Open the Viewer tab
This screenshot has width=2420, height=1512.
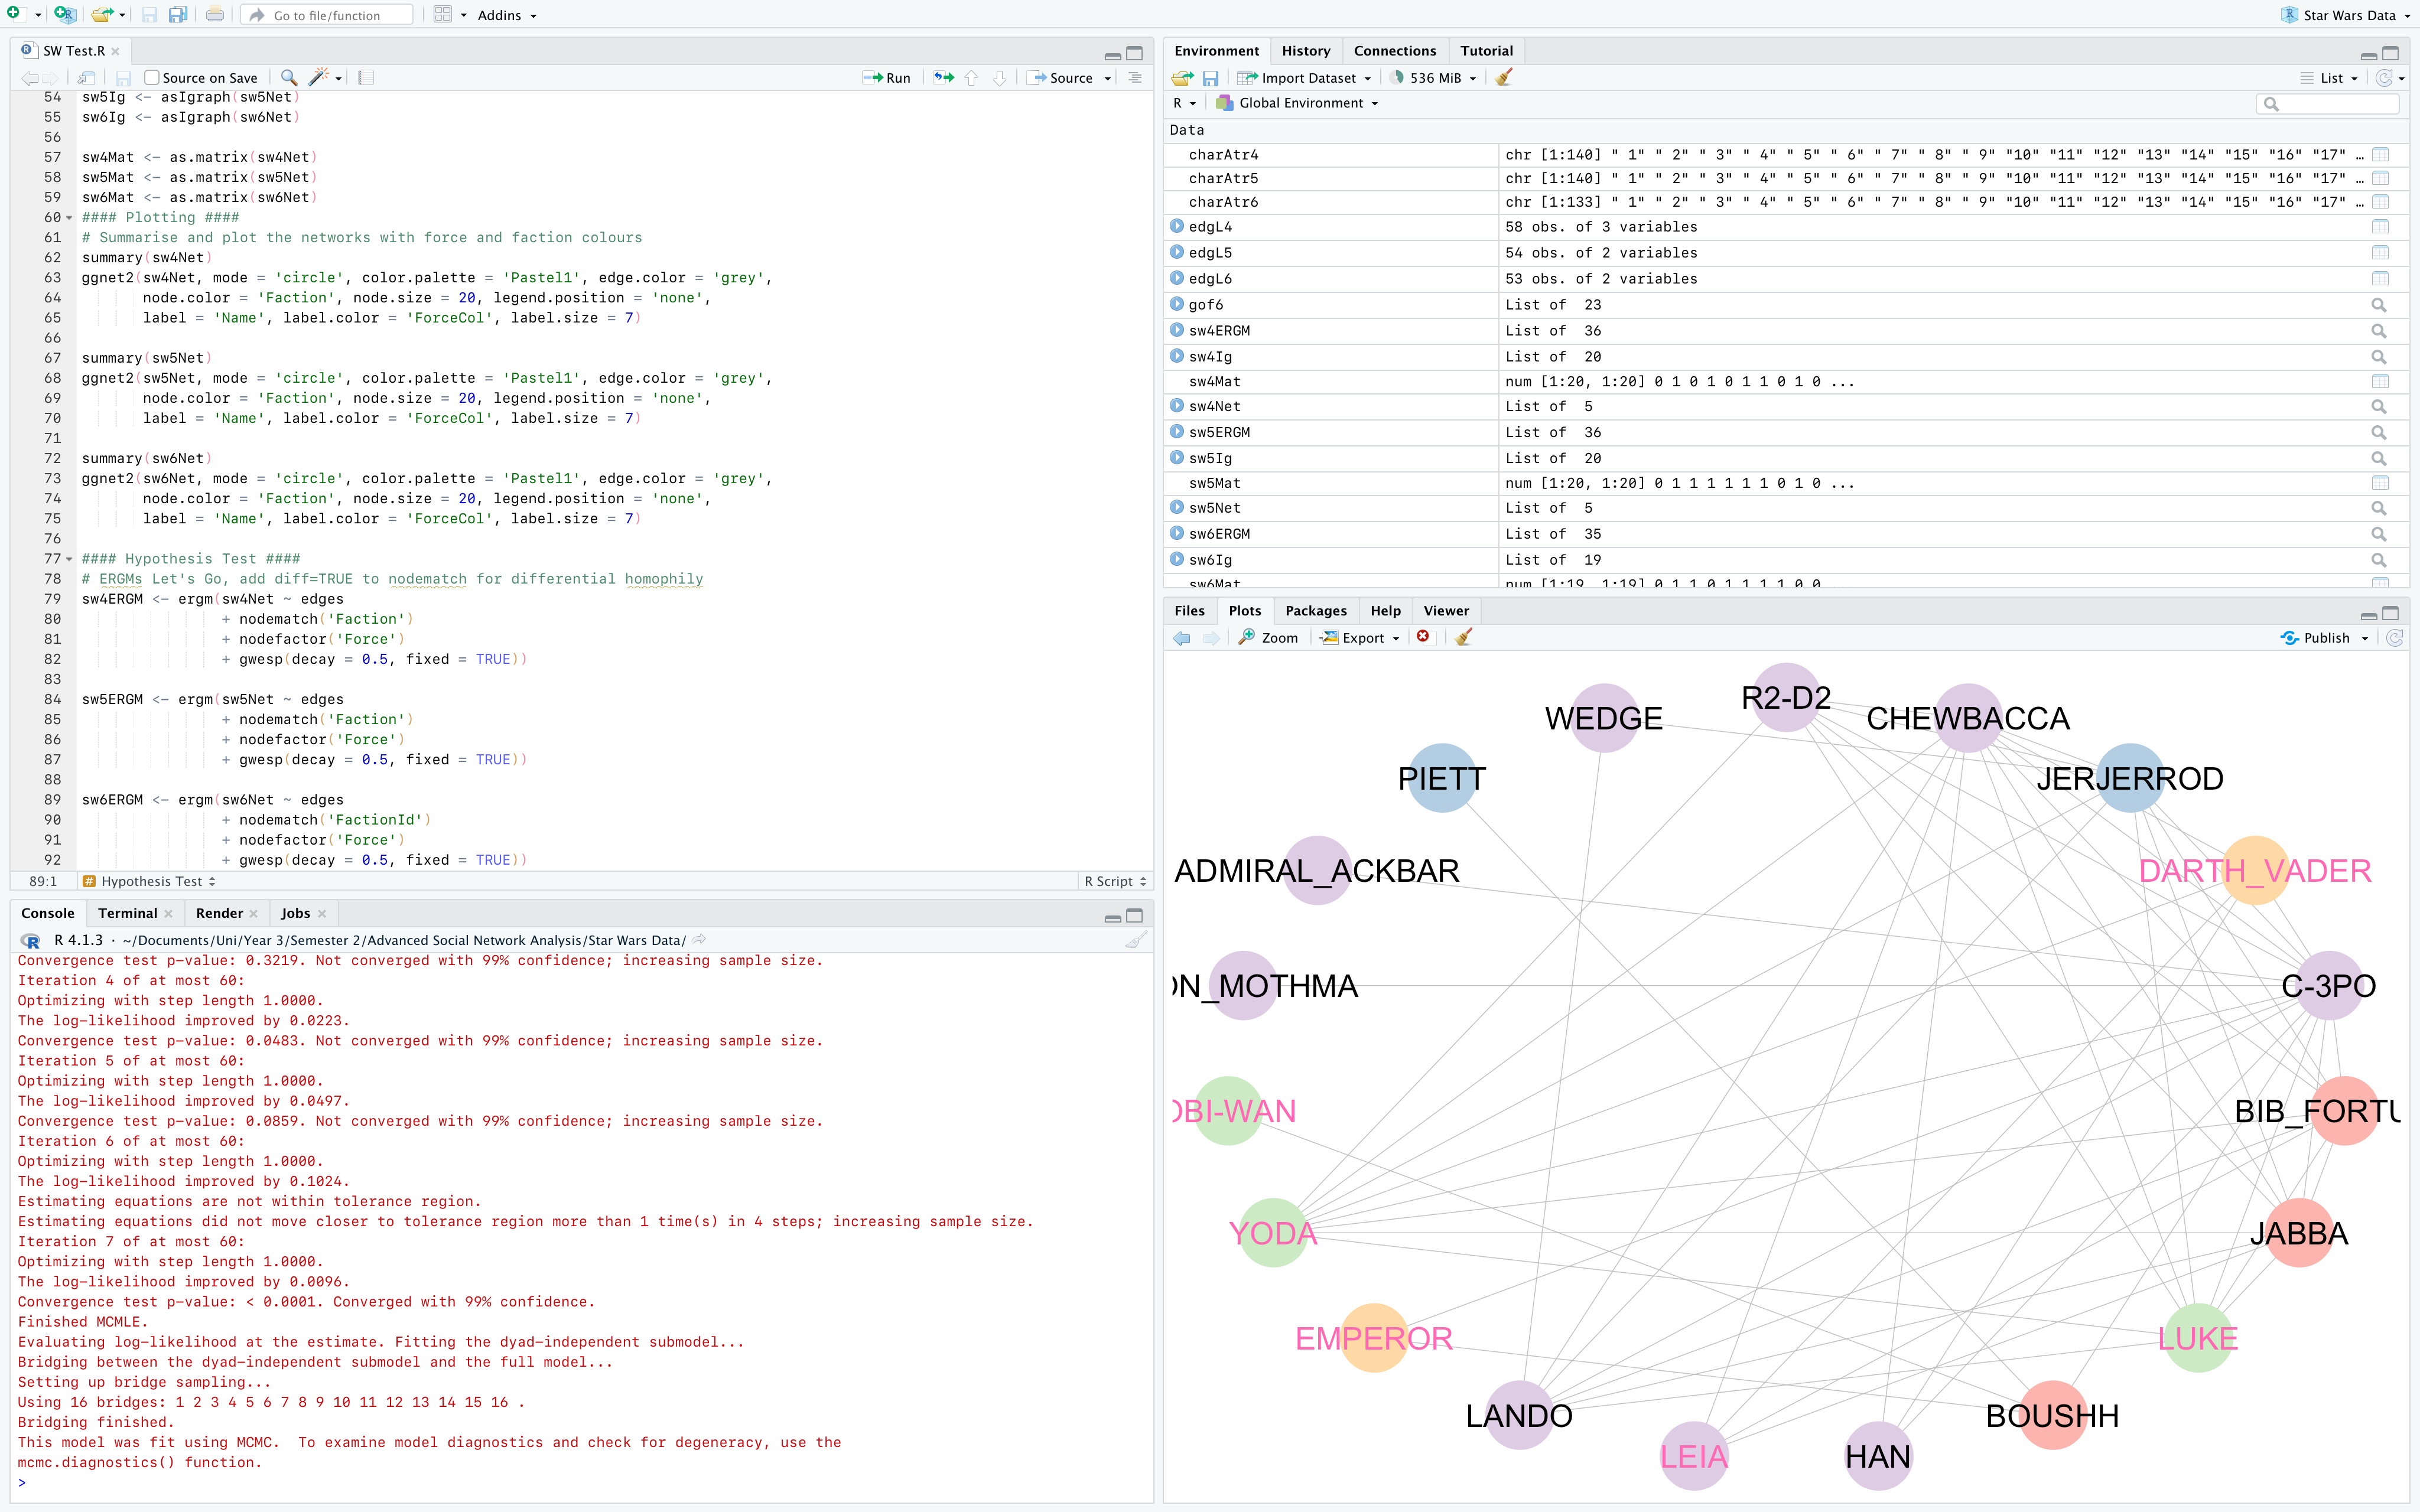(x=1446, y=611)
